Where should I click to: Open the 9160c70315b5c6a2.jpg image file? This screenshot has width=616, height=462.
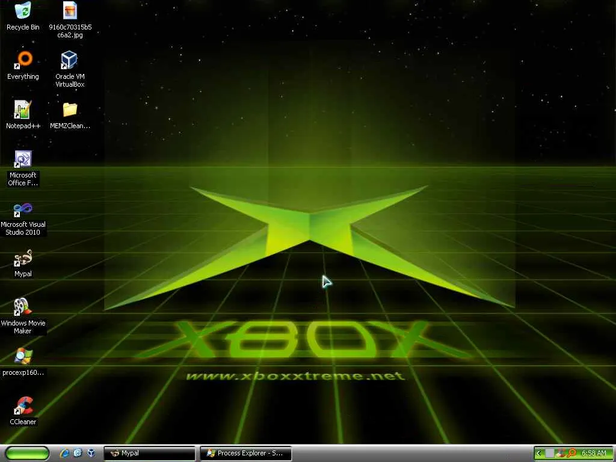coord(70,20)
